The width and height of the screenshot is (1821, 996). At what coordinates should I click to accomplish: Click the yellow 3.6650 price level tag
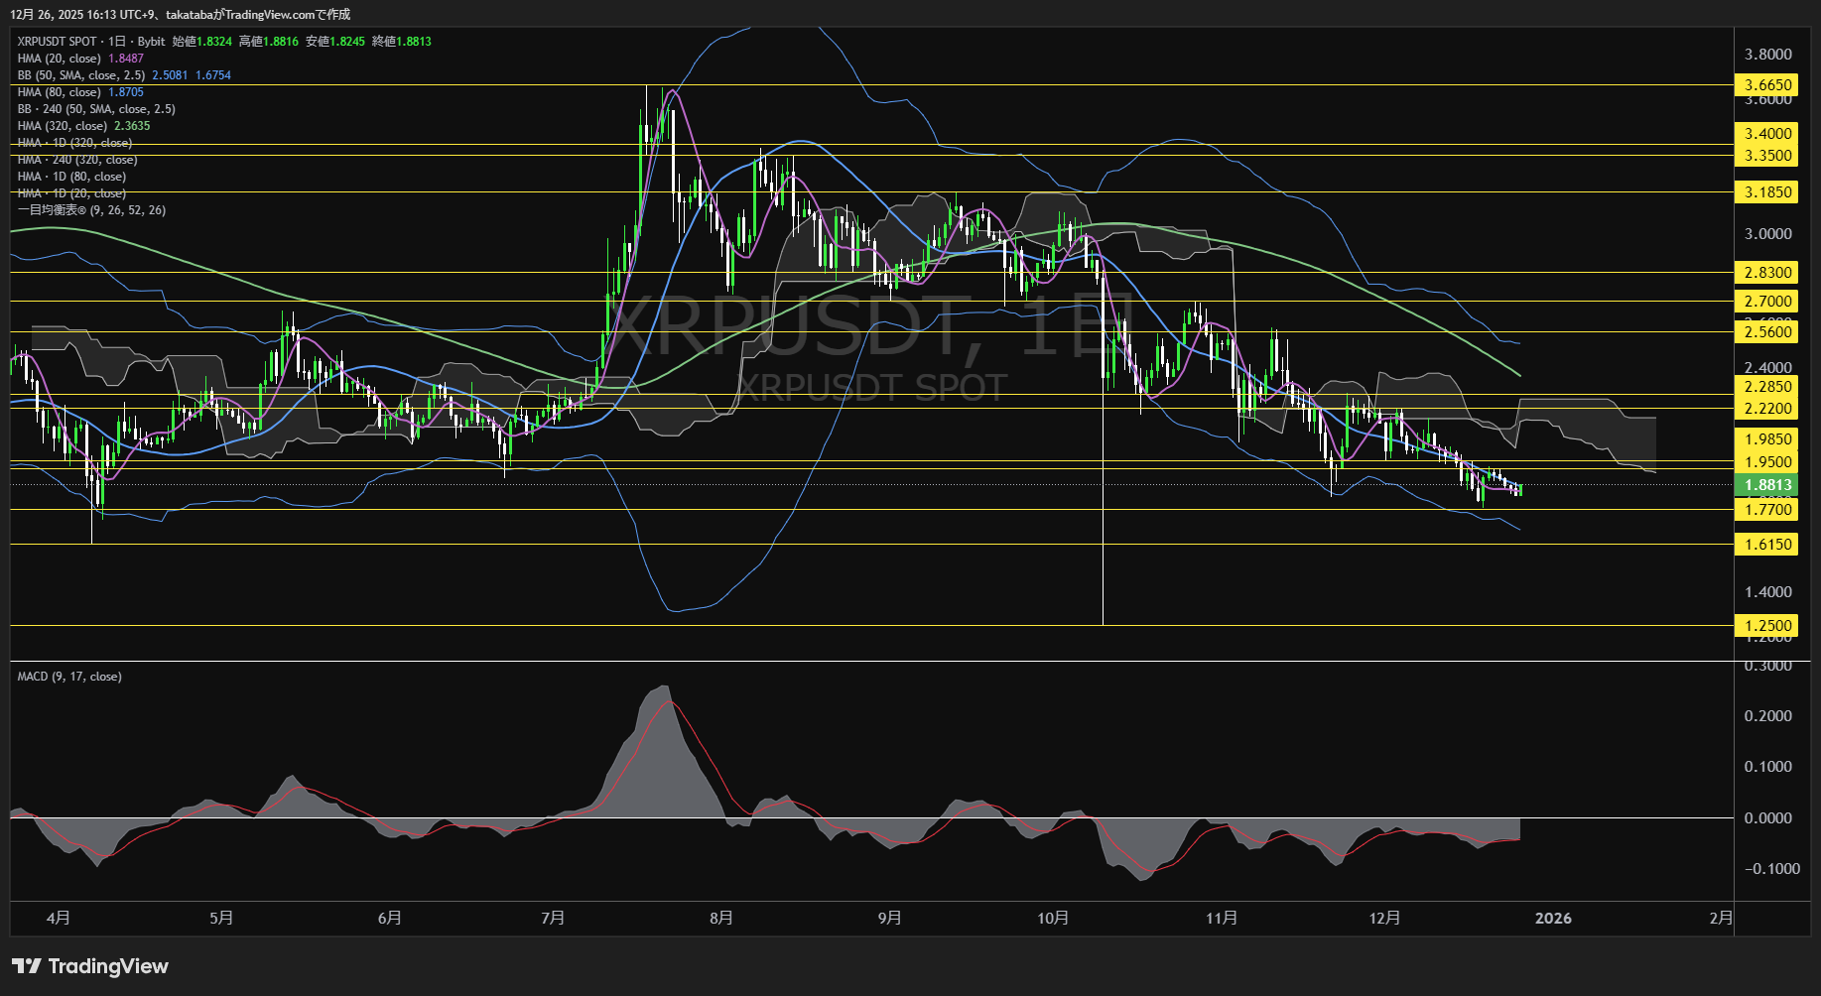[1766, 85]
